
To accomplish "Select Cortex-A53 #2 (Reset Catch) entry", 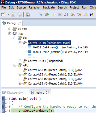I will tap(55, 79).
